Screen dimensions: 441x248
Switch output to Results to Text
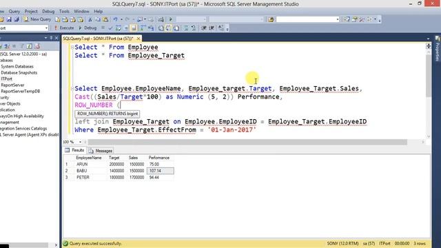tap(161, 28)
